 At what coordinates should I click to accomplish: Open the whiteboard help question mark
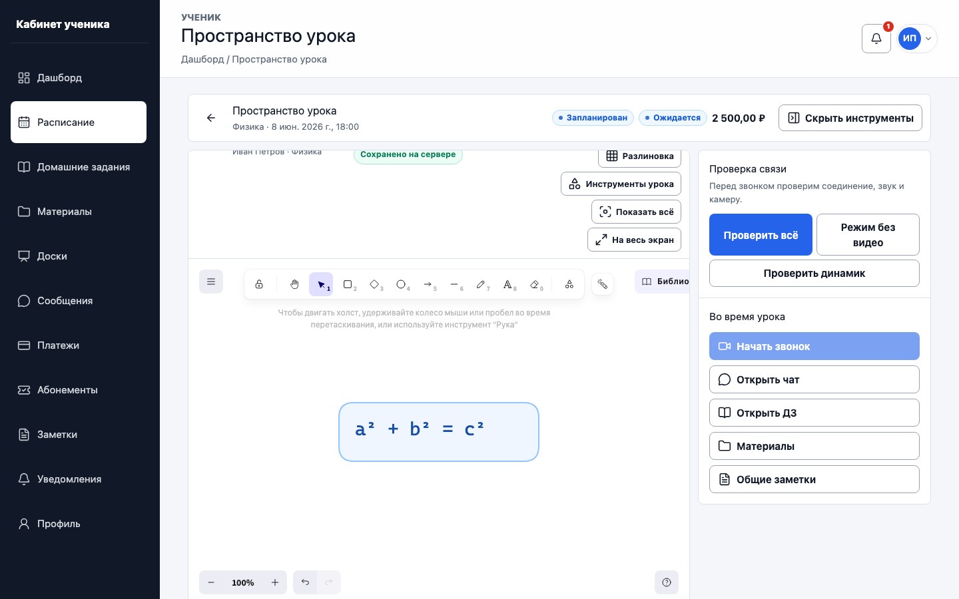[667, 582]
